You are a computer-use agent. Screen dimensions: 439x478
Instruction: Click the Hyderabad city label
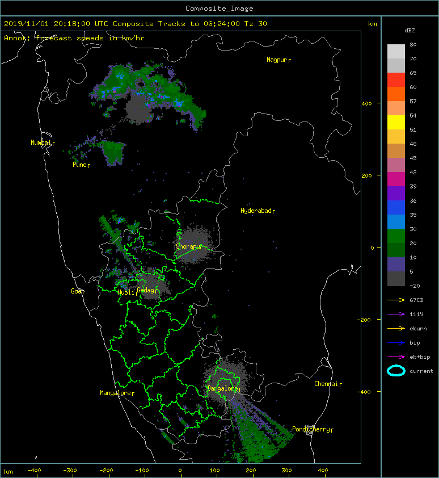(x=258, y=211)
